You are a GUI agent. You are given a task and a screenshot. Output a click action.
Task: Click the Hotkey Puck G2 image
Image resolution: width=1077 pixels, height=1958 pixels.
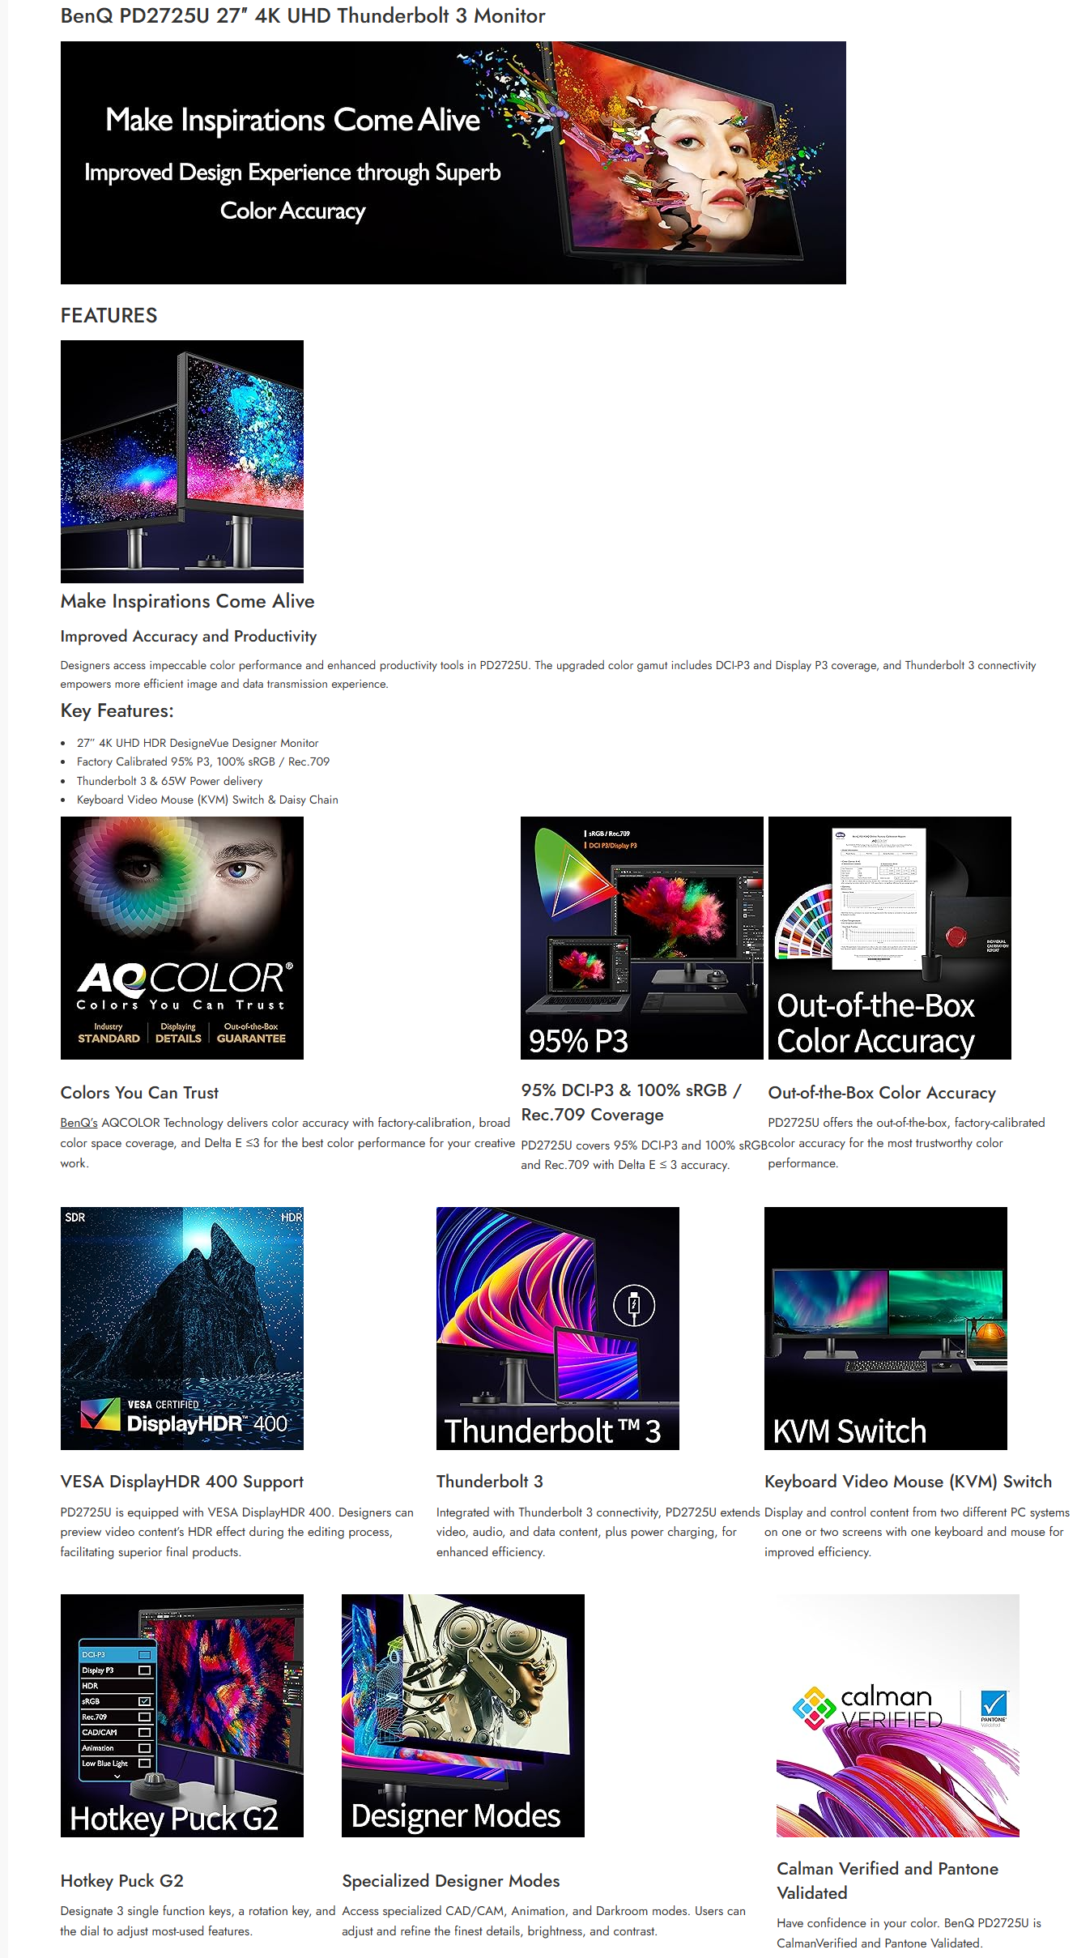pos(182,1716)
